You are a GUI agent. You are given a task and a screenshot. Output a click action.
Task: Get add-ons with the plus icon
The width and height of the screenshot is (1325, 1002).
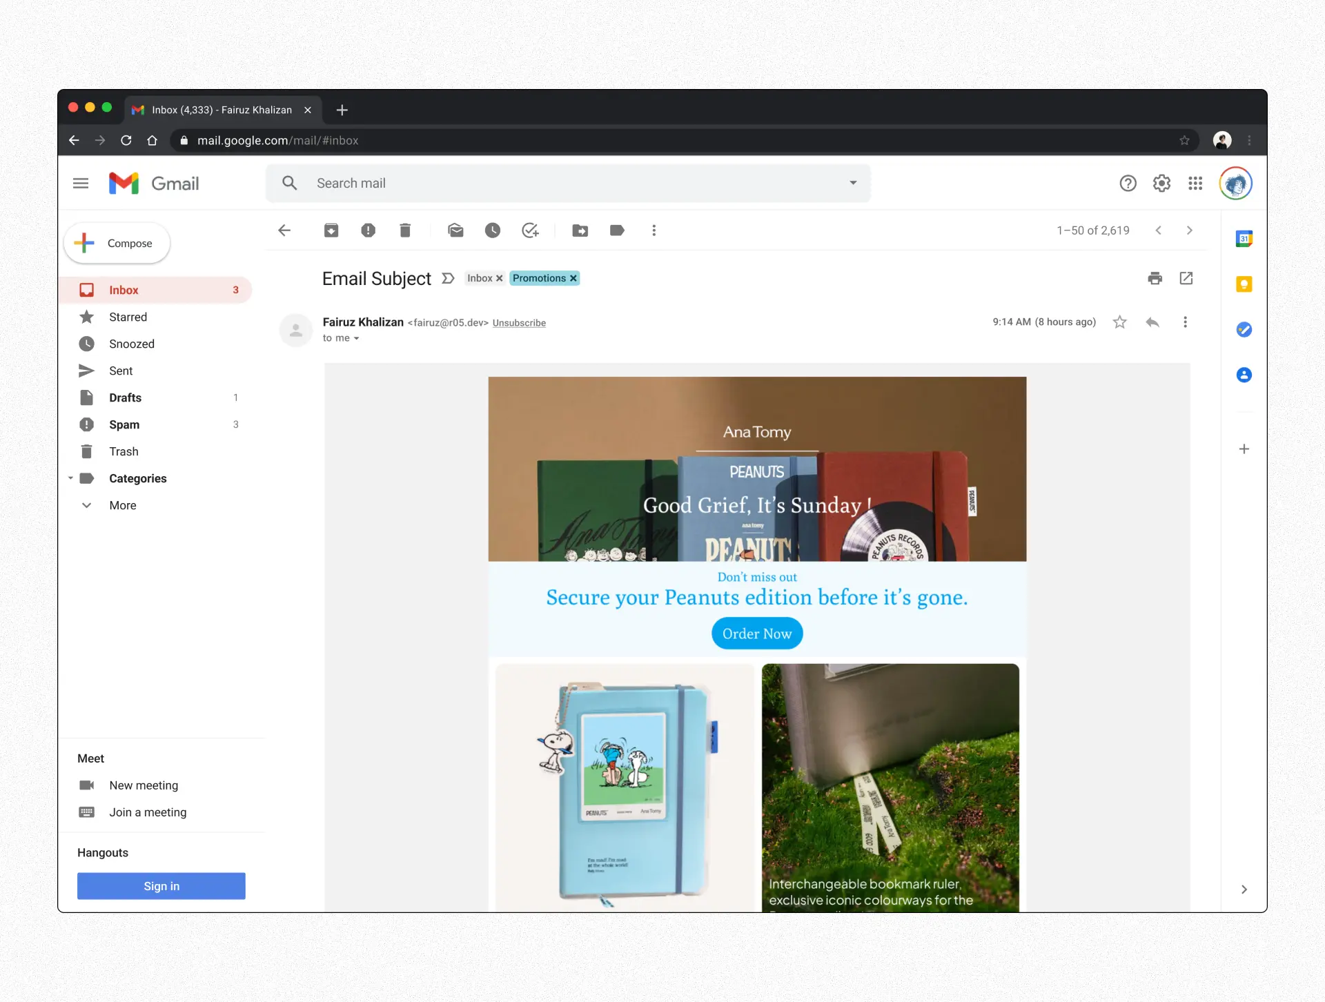coord(1244,449)
